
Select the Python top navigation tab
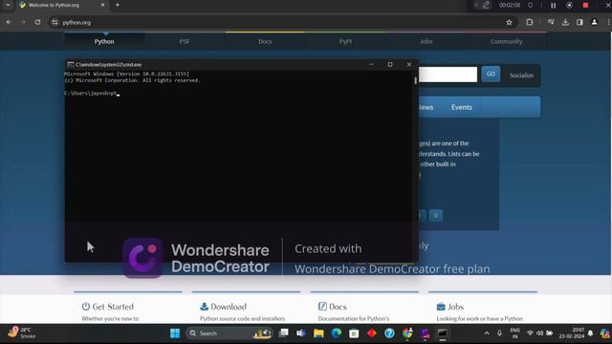[x=104, y=41]
